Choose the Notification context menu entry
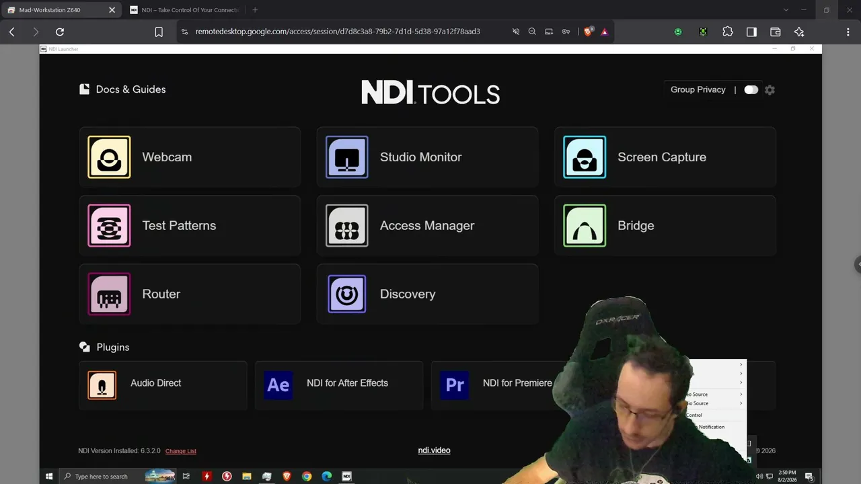 point(711,427)
